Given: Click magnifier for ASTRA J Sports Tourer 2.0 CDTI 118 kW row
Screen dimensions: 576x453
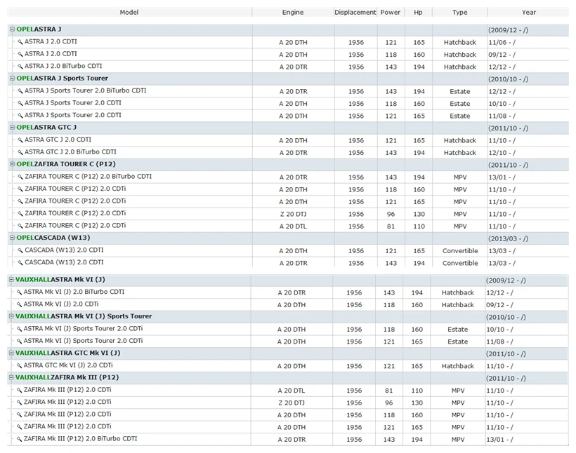Looking at the screenshot, I should pos(20,104).
